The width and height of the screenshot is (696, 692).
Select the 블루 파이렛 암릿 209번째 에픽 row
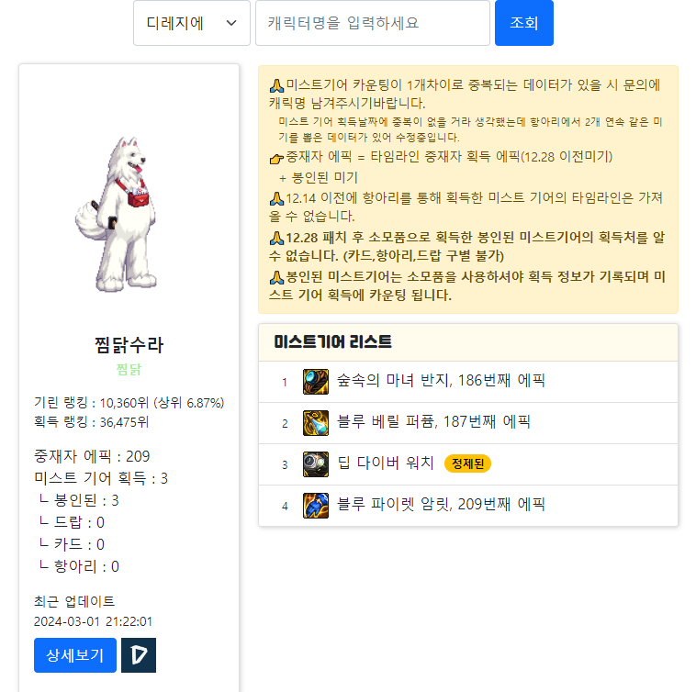(468, 506)
